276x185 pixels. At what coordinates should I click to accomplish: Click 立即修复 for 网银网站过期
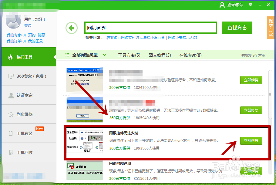tap(251, 171)
